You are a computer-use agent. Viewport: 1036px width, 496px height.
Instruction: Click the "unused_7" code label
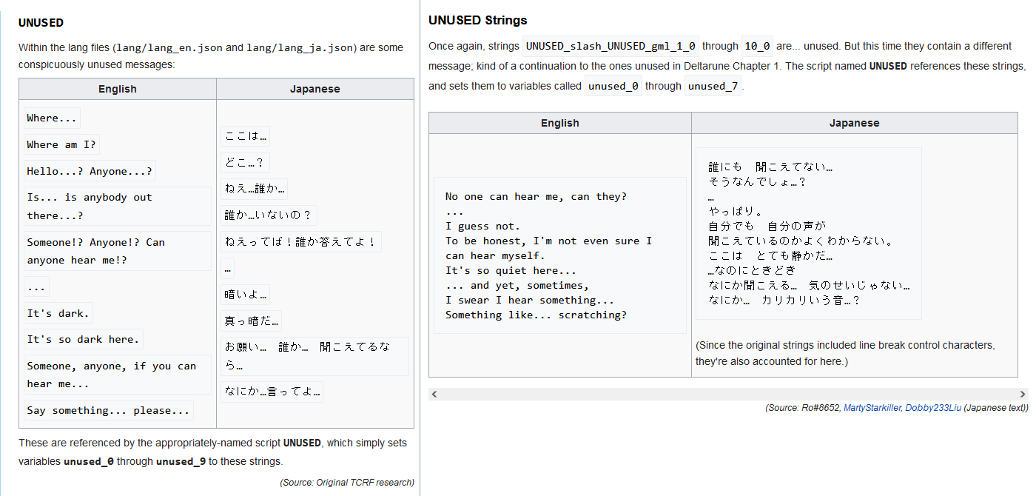713,86
